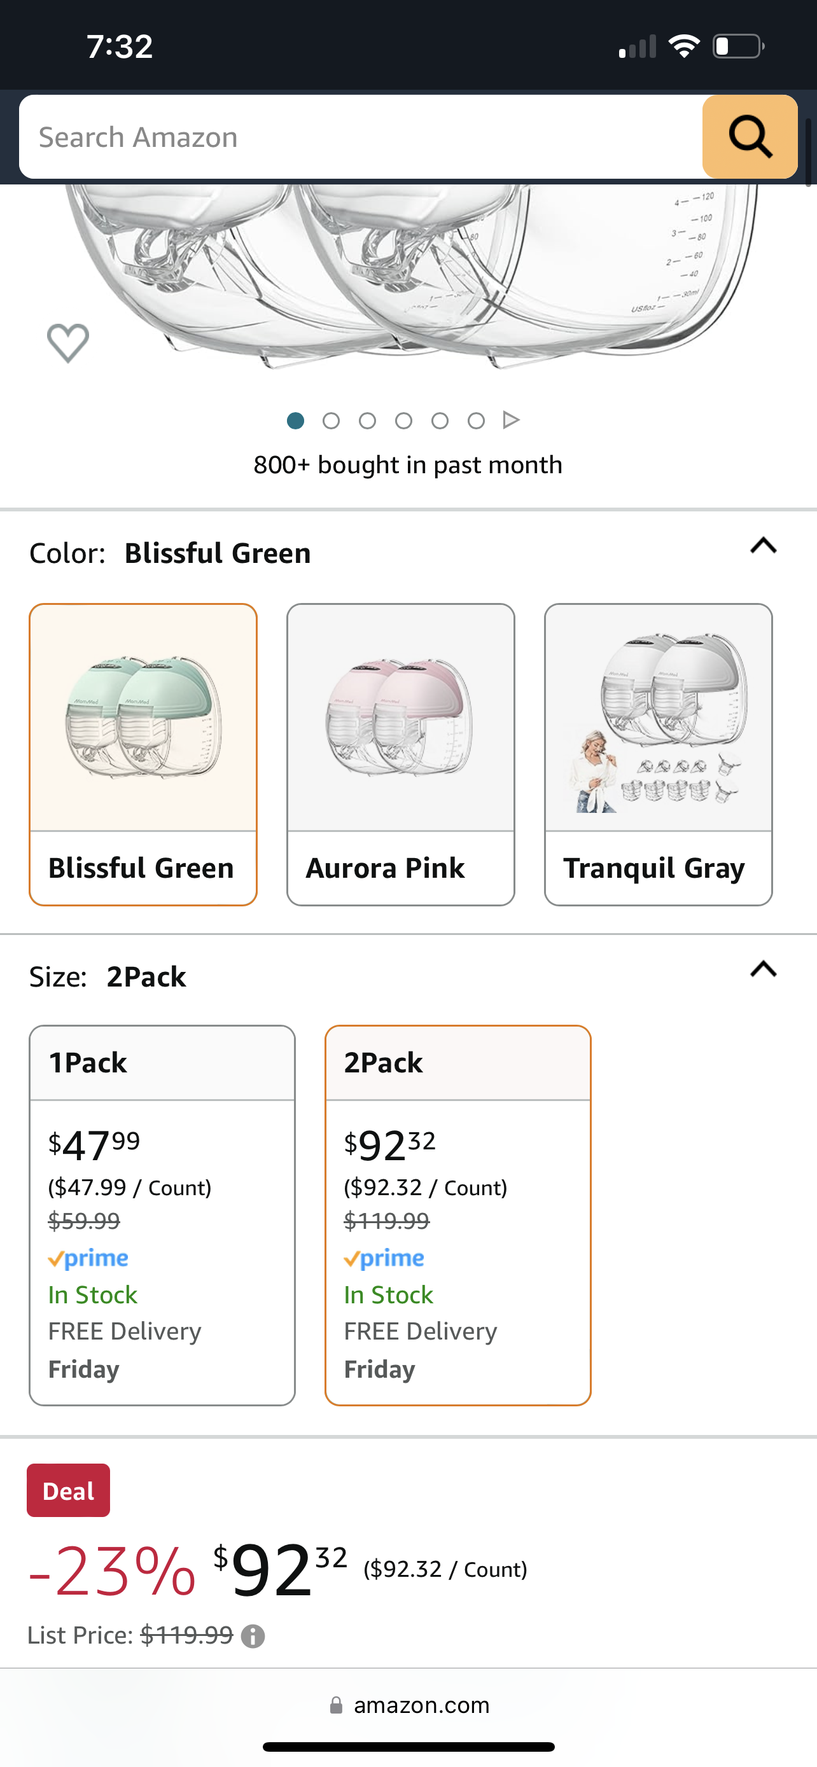
Task: Collapse the Color section chevron
Action: coord(763,546)
